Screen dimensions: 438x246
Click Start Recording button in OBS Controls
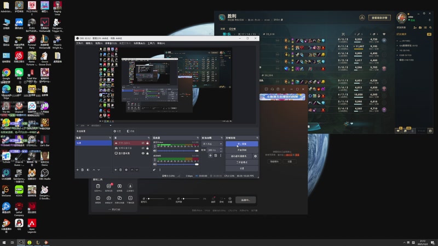coord(242,150)
